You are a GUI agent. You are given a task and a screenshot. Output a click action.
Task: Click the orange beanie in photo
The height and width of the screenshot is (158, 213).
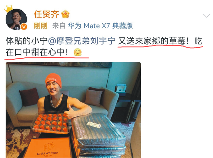click(54, 80)
